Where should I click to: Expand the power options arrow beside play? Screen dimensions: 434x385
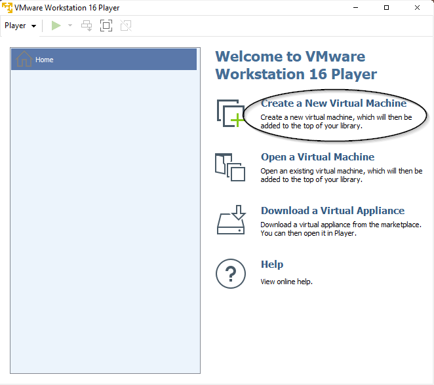[x=70, y=26]
